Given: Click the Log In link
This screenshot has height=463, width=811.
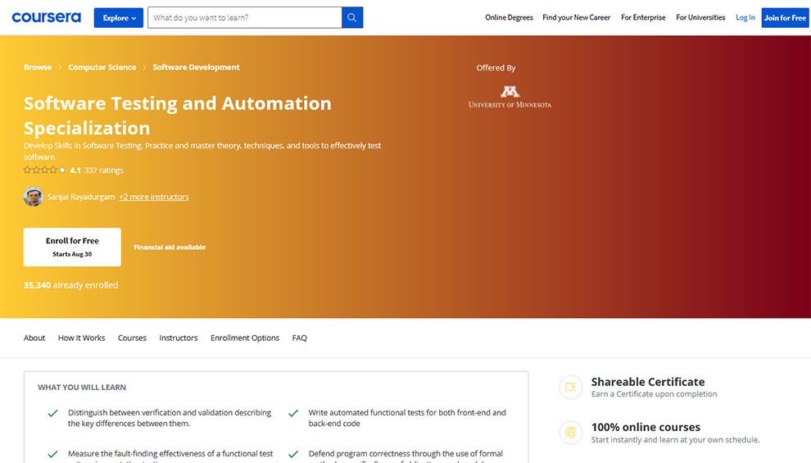Looking at the screenshot, I should click(745, 17).
